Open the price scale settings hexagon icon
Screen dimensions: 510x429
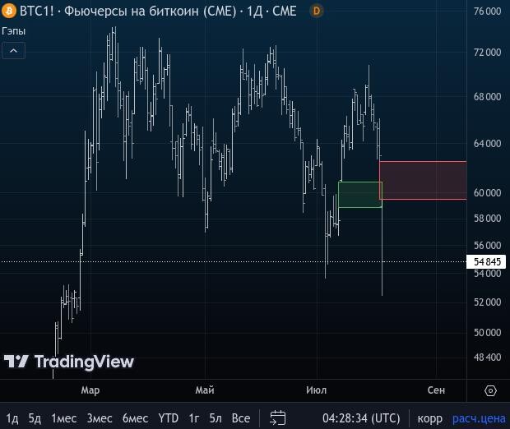tap(490, 390)
